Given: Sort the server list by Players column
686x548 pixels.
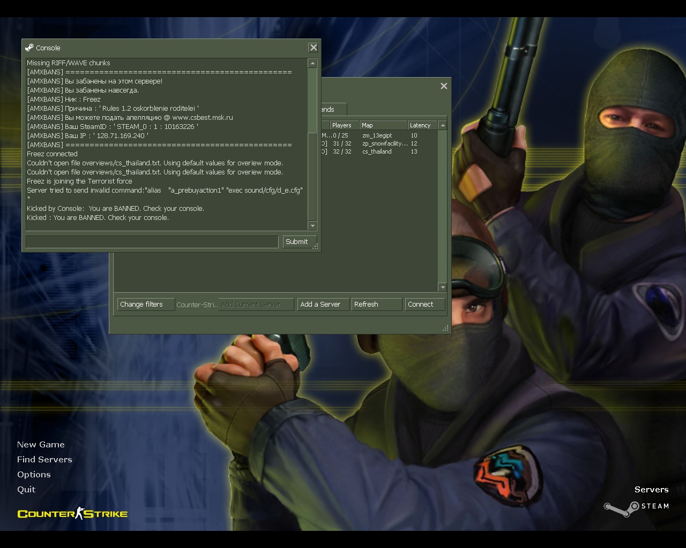Looking at the screenshot, I should click(x=342, y=125).
